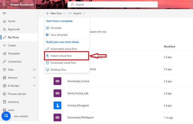The image size is (193, 124).
Task: Expand the AI Builder section chevron
Action: [x=34, y=86]
